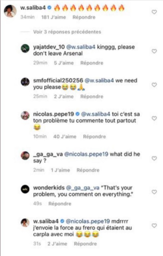The width and height of the screenshot is (163, 256).
Task: Open nicolas.pepe19's avatar
Action: (x=25, y=116)
